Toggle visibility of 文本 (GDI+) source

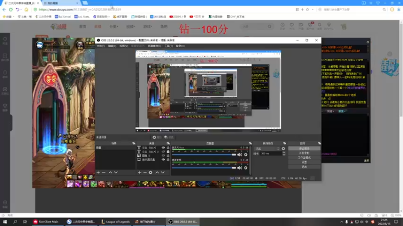pyautogui.click(x=163, y=148)
